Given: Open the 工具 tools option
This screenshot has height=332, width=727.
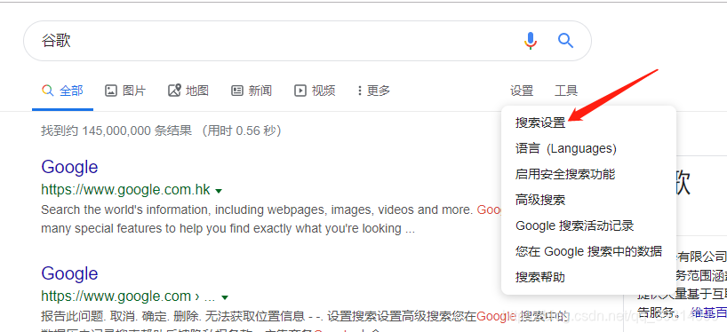Looking at the screenshot, I should pyautogui.click(x=566, y=91).
